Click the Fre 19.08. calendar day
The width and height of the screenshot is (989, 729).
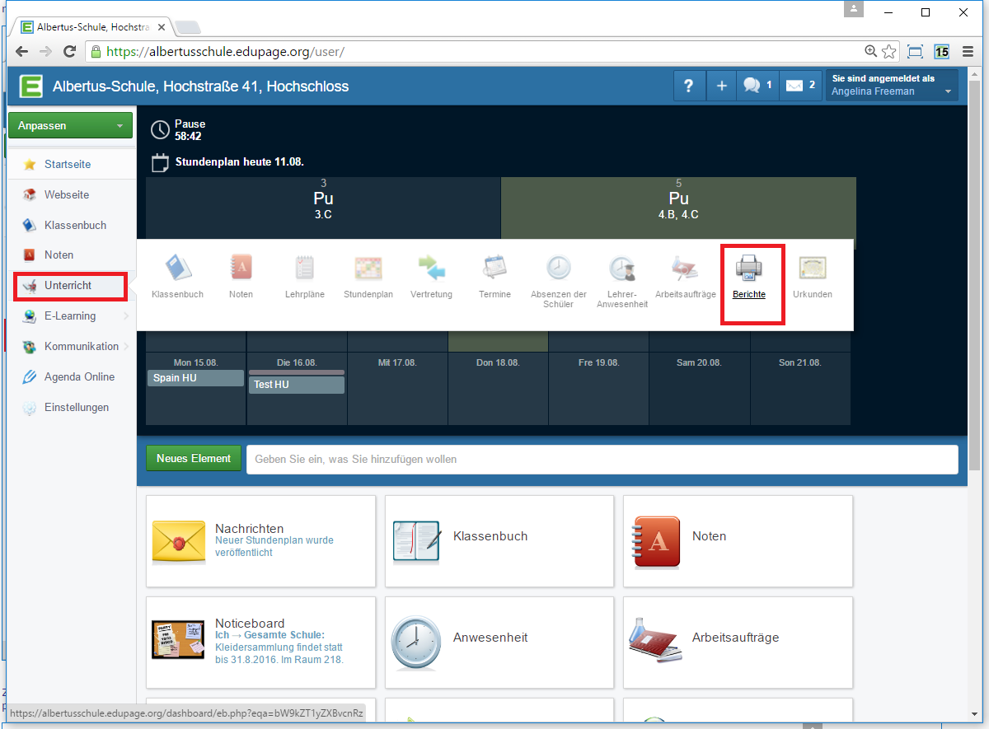(598, 389)
